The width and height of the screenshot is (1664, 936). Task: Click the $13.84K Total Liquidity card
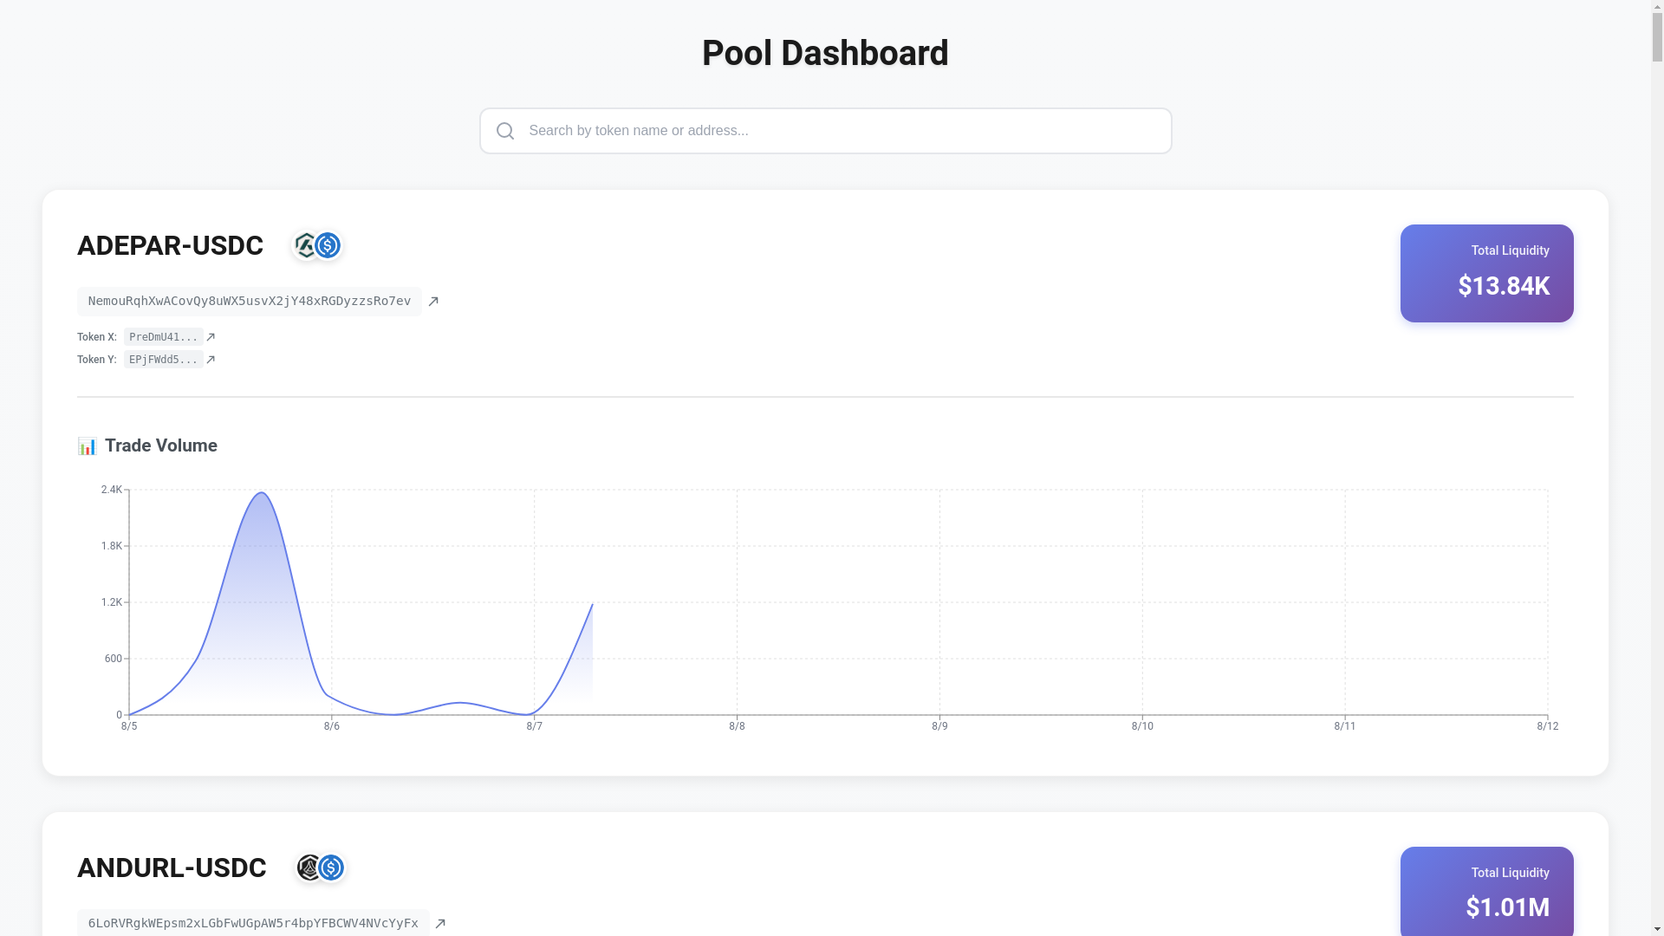tap(1487, 274)
